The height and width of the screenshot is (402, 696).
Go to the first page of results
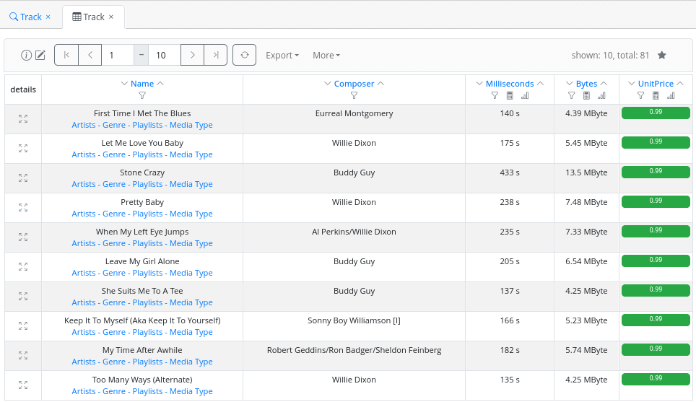pyautogui.click(x=66, y=56)
